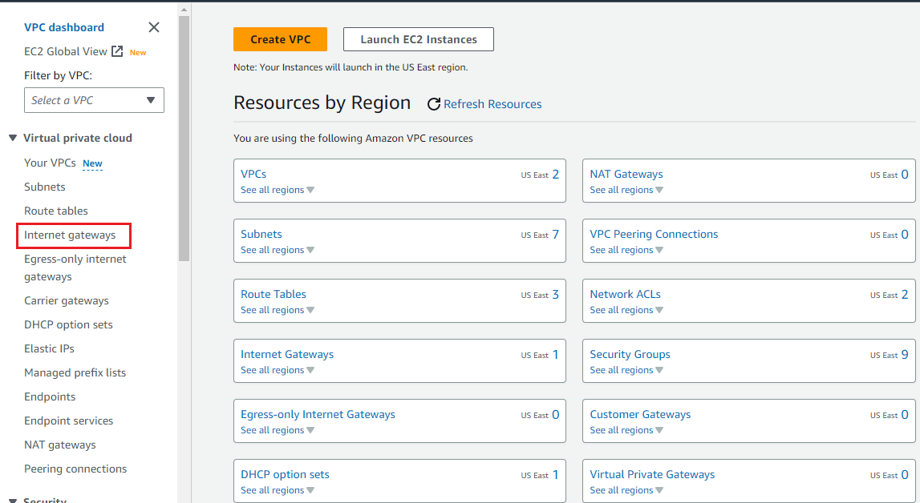920x503 pixels.
Task: Click the VPCs count of 2
Action: tap(556, 175)
